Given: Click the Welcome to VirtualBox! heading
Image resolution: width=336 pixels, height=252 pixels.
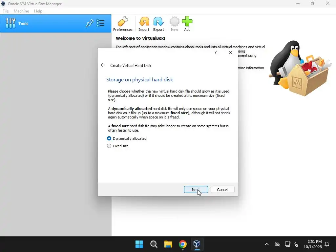Looking at the screenshot, I should tap(140, 38).
